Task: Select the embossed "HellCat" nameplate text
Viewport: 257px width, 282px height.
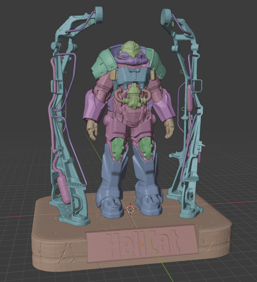Action: 144,244
